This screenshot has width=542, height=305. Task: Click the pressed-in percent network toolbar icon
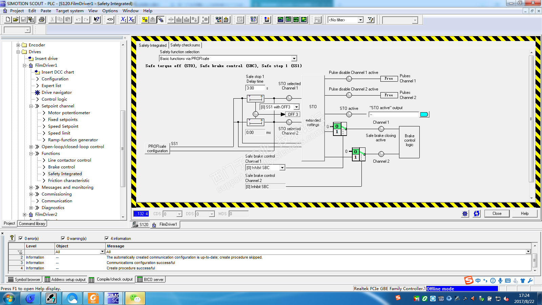point(161,20)
